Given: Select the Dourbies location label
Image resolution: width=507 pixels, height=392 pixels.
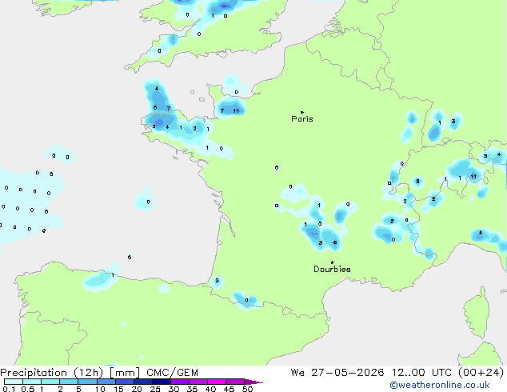Looking at the screenshot, I should 332,269.
